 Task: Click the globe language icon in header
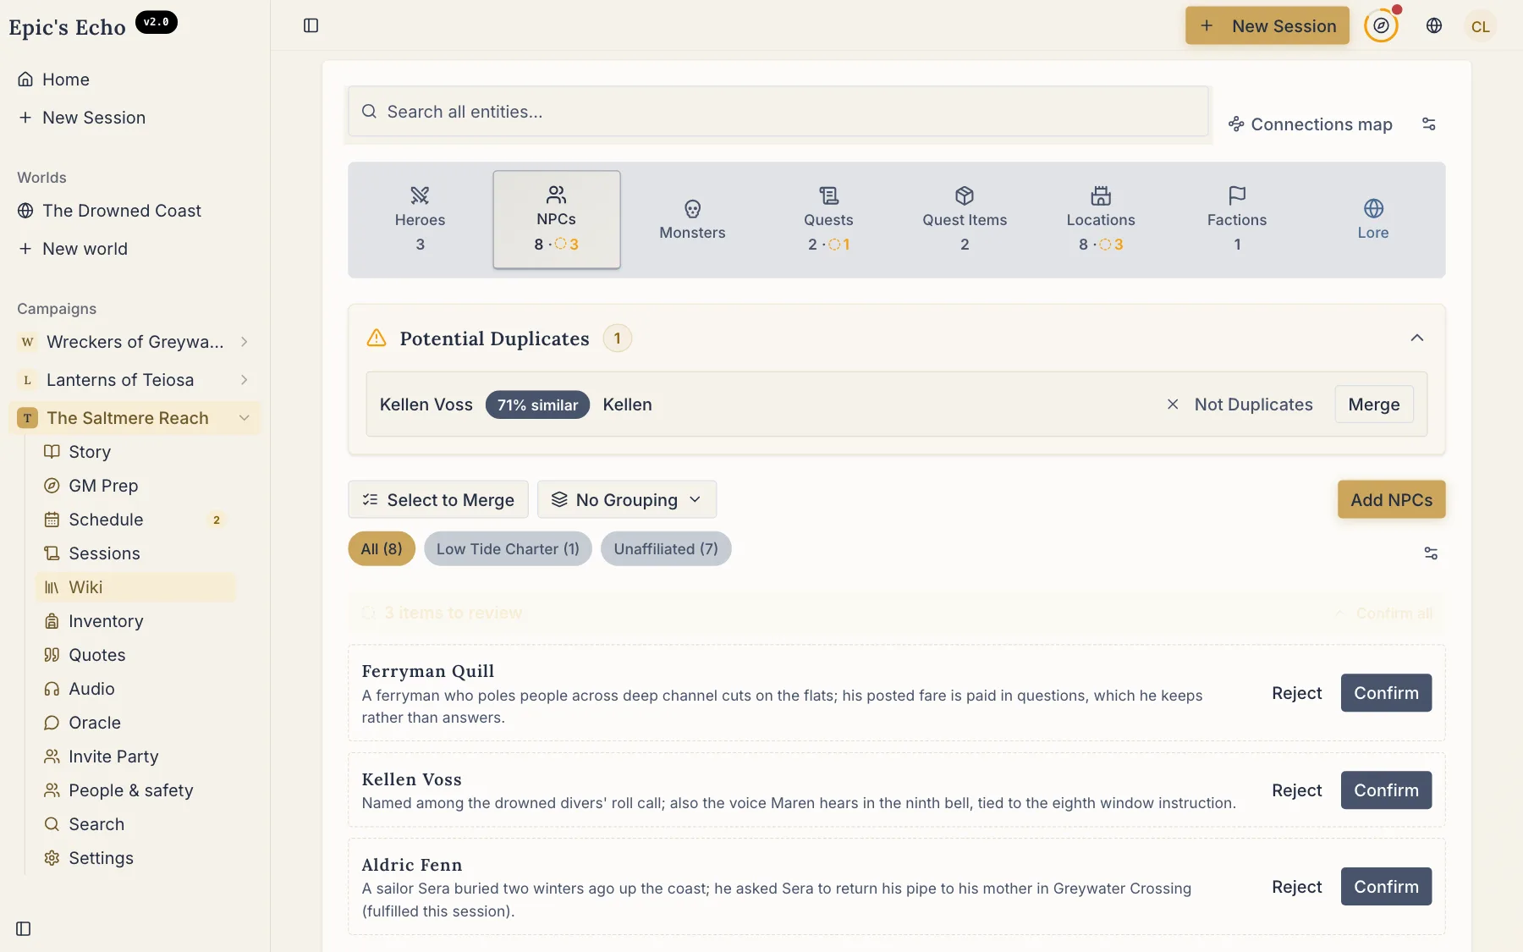1433,25
